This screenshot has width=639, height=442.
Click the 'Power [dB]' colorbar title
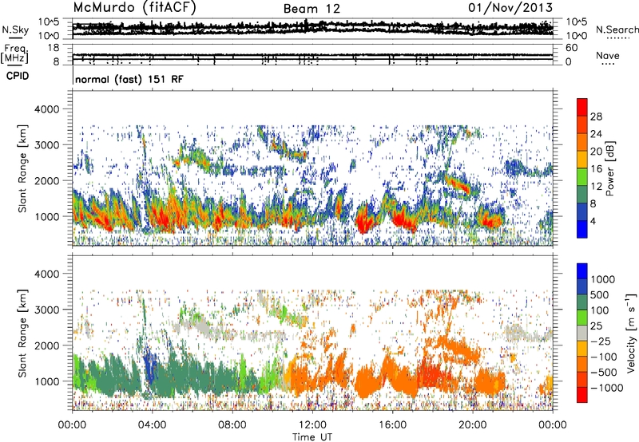click(609, 168)
